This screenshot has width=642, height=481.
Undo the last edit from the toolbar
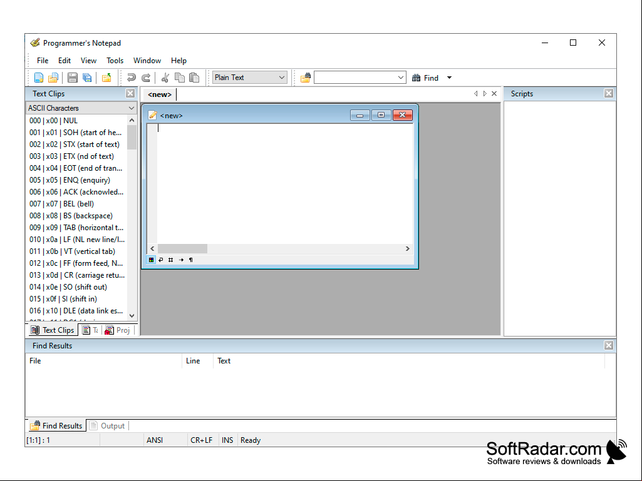[x=132, y=78]
